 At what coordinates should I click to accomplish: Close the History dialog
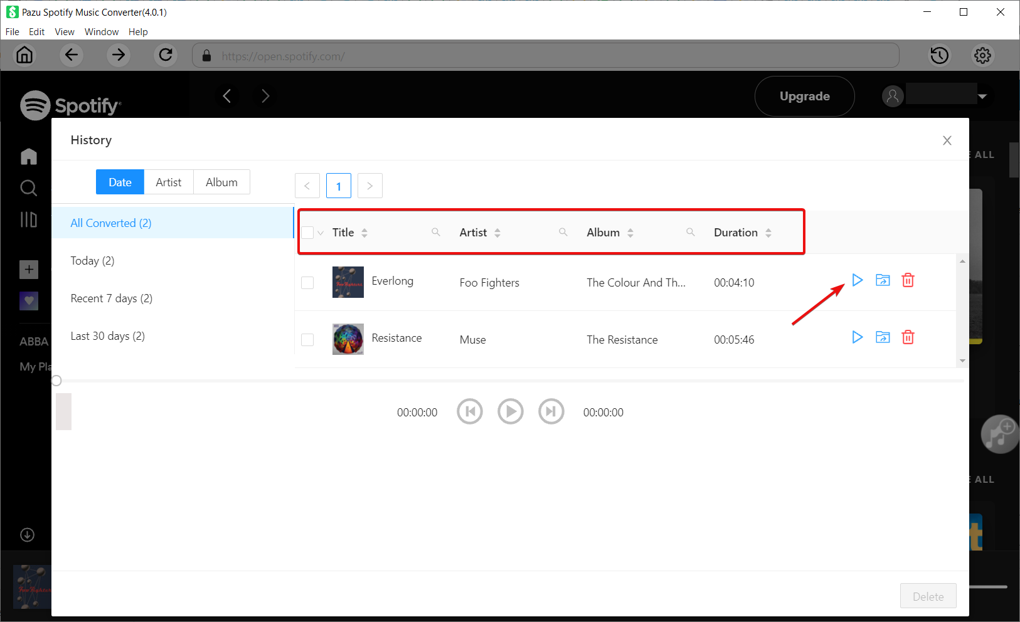pos(947,140)
